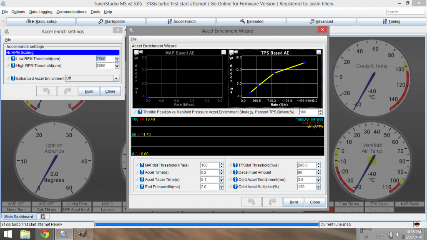Click note pencil icon beside TPSdot Threshold
The width and height of the screenshot is (427, 240).
[230, 165]
